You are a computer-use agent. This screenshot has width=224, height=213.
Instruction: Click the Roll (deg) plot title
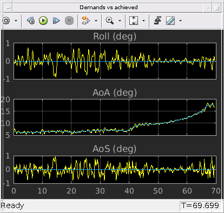pos(115,36)
